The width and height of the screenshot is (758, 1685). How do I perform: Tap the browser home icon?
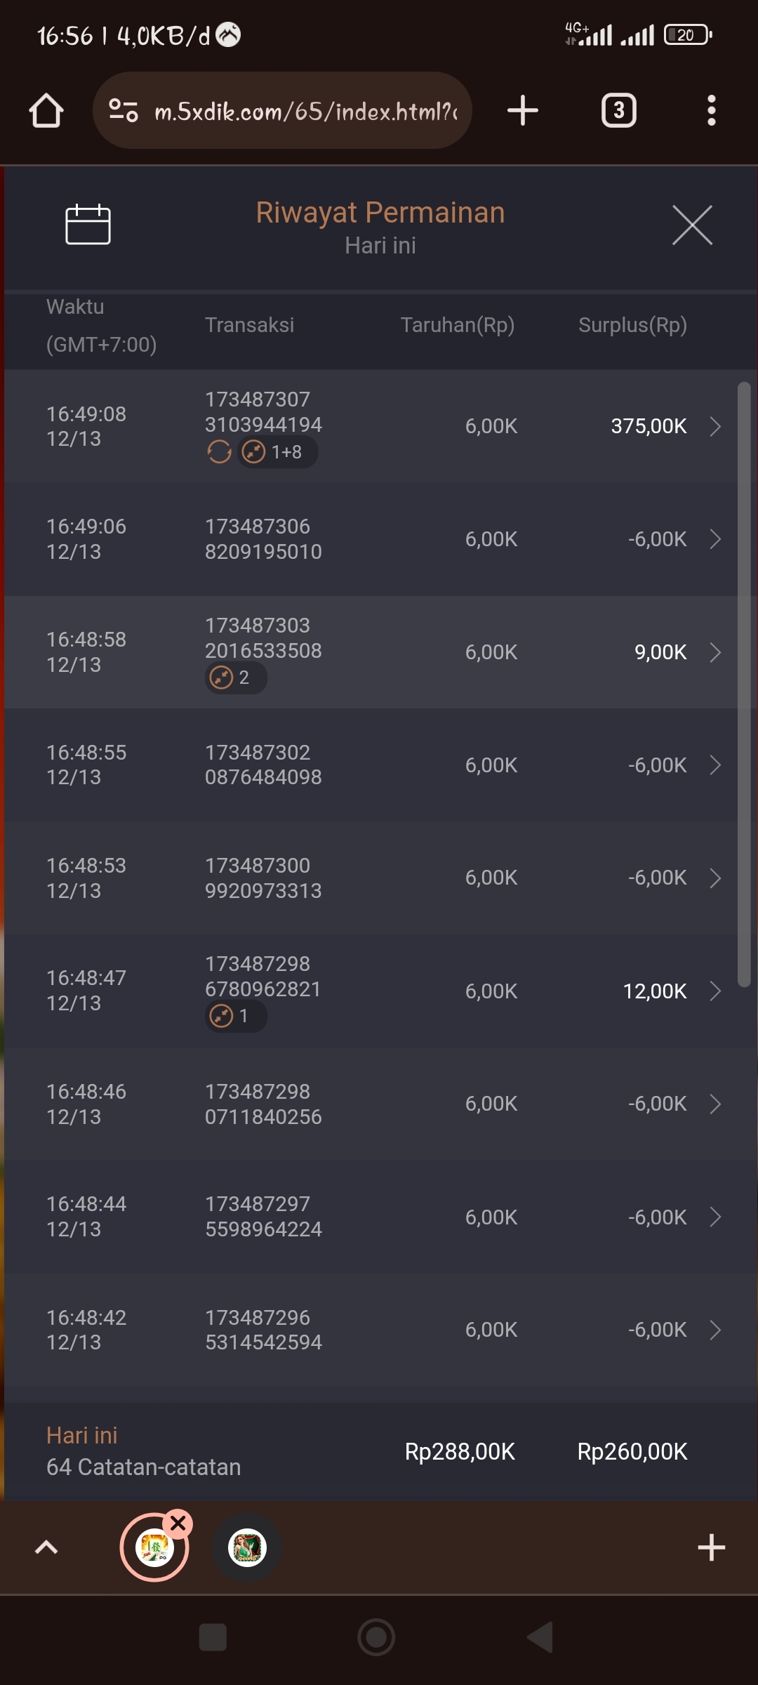click(46, 111)
